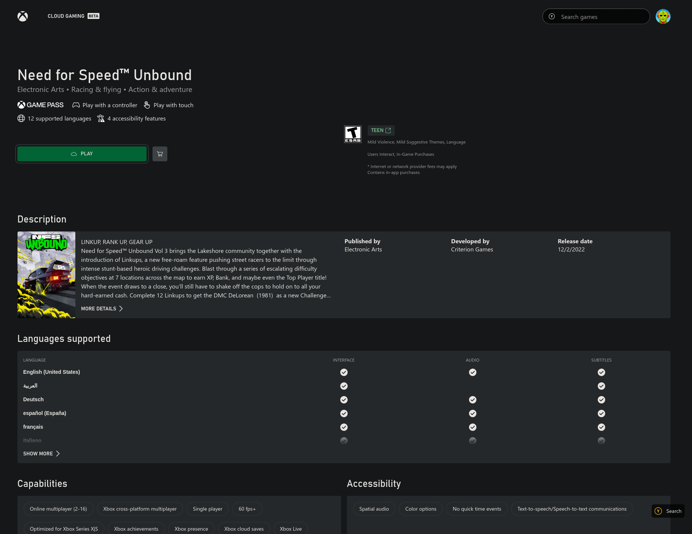
Task: Click the français audio checkmark
Action: click(x=473, y=427)
